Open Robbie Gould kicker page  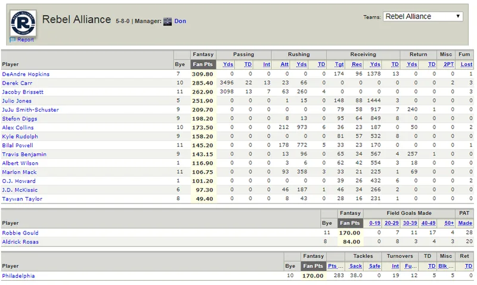[20, 233]
